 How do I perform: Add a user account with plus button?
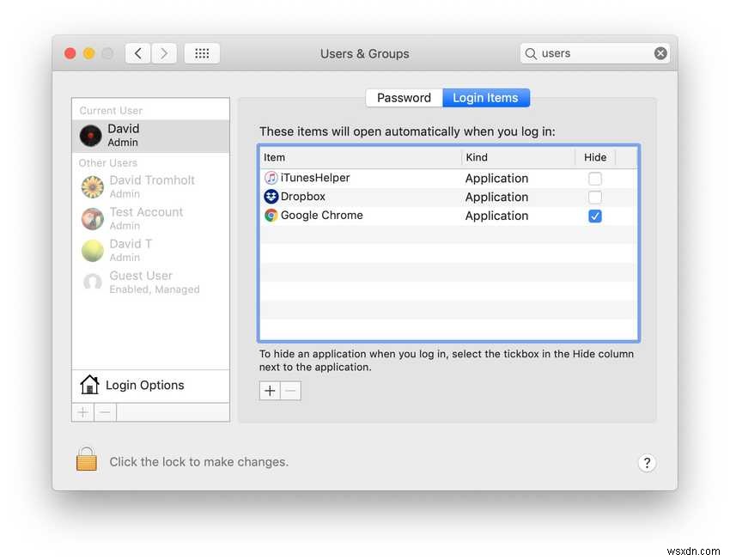[x=82, y=412]
